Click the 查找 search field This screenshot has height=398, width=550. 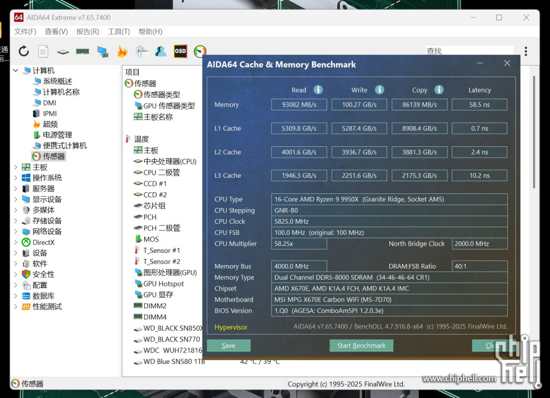point(470,51)
